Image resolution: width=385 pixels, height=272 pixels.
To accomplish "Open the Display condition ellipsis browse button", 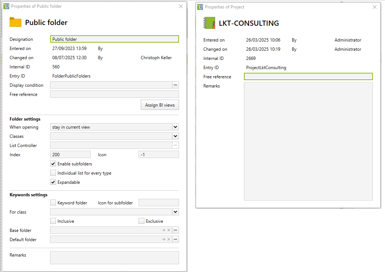I will pos(175,85).
